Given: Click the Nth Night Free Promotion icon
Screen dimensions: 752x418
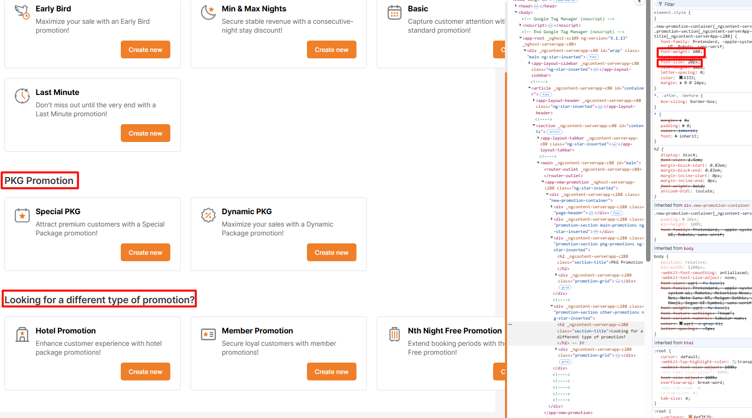Looking at the screenshot, I should point(395,334).
